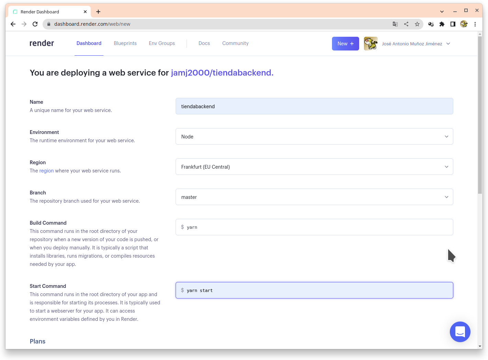Open Chrome three-dot menu
488x360 pixels.
point(475,24)
